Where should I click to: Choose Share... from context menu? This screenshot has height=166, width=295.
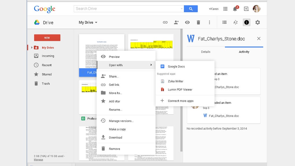[x=126, y=76]
